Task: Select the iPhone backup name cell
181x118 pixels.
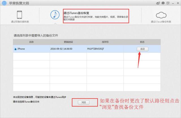Action: click(x=31, y=49)
